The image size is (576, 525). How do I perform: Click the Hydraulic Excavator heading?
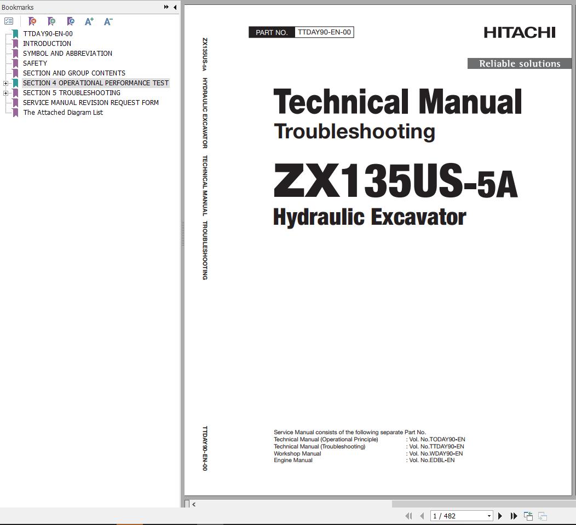[x=370, y=218]
